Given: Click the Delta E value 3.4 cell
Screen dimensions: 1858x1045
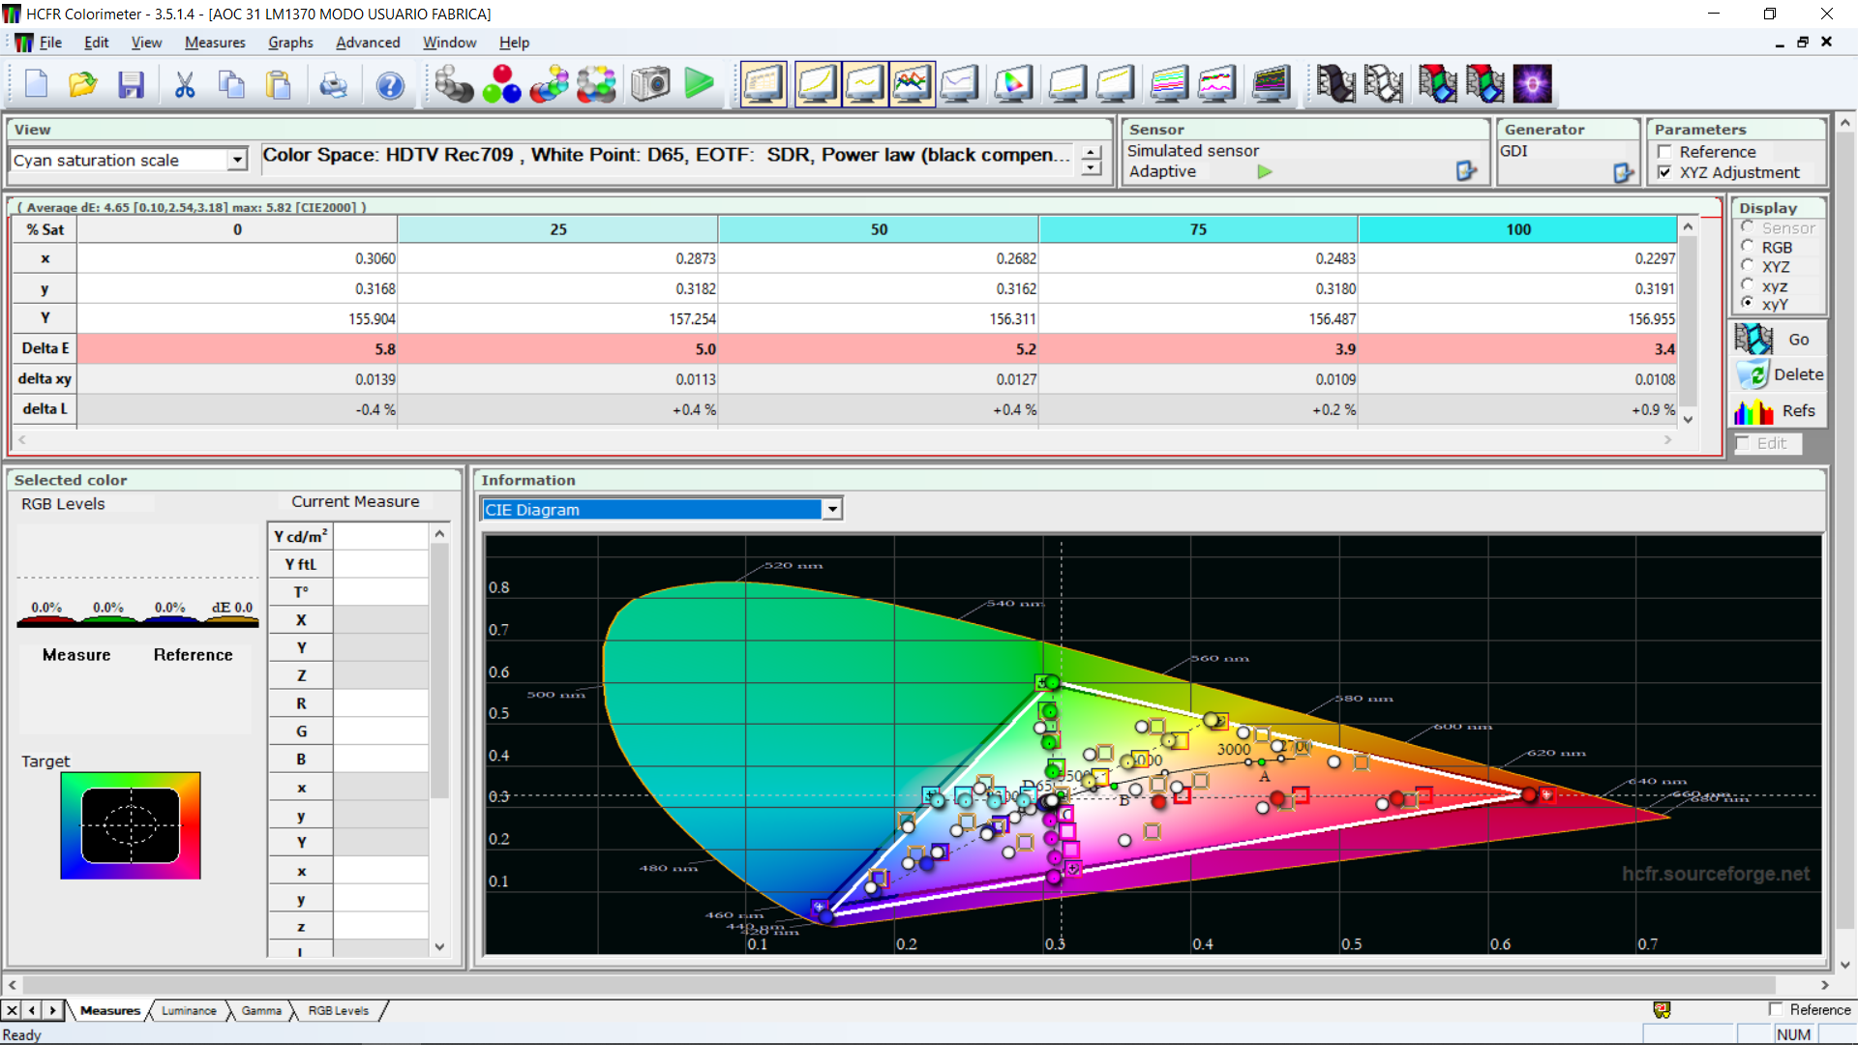Looking at the screenshot, I should click(x=1517, y=349).
